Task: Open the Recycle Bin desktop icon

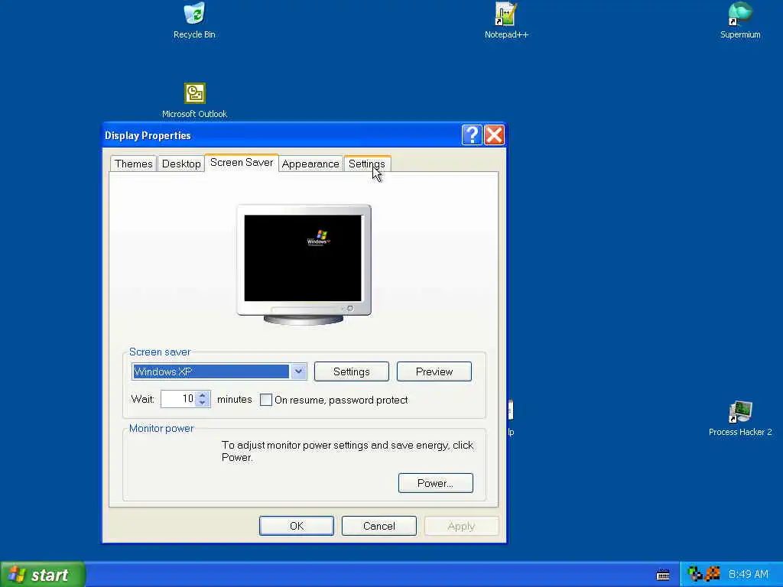Action: point(194,20)
